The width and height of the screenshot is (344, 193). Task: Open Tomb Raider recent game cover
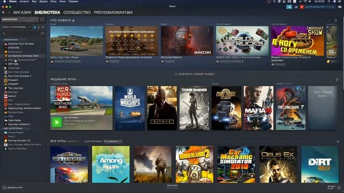(x=194, y=108)
